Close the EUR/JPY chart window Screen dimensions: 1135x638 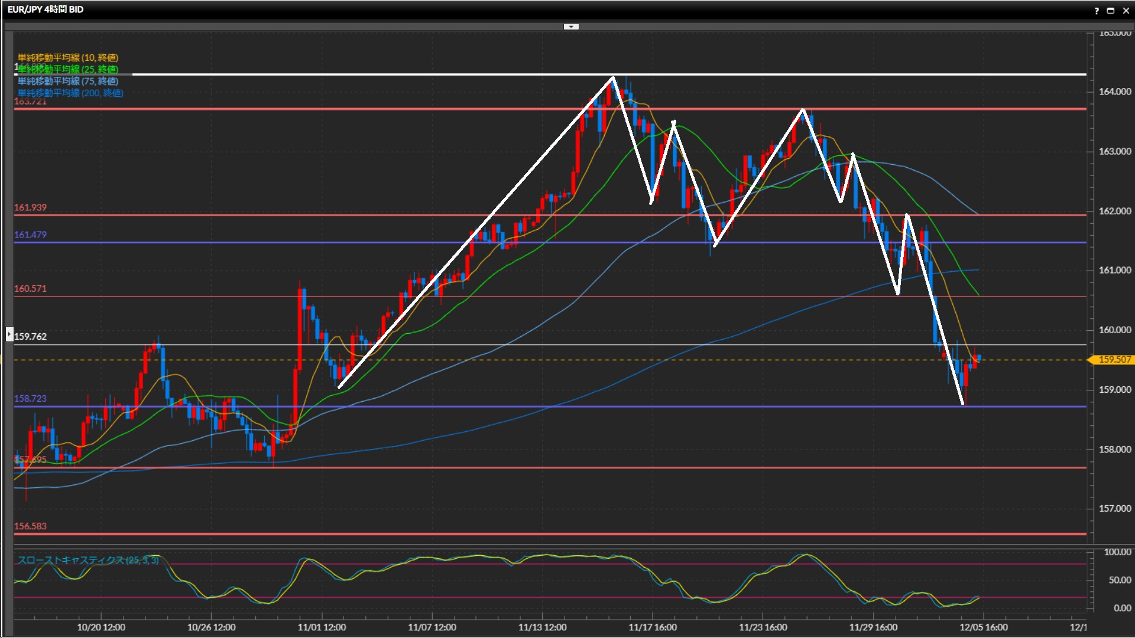pos(1126,10)
